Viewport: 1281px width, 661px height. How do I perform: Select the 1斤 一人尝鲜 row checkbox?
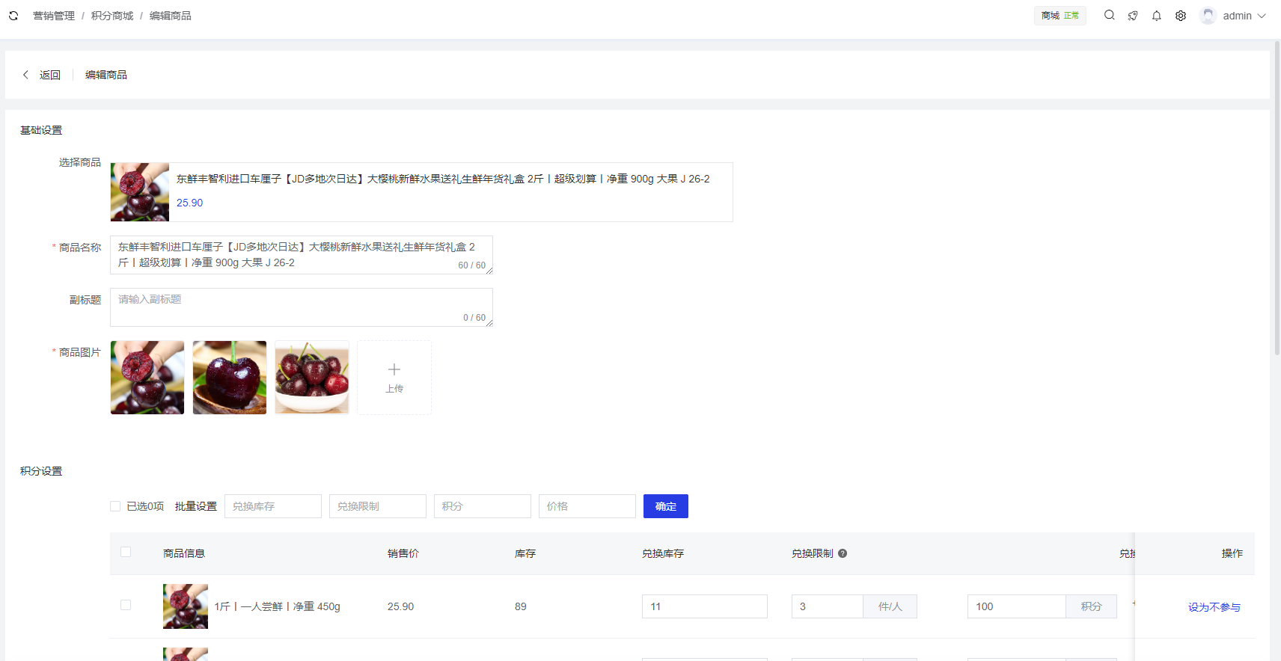[x=126, y=605]
